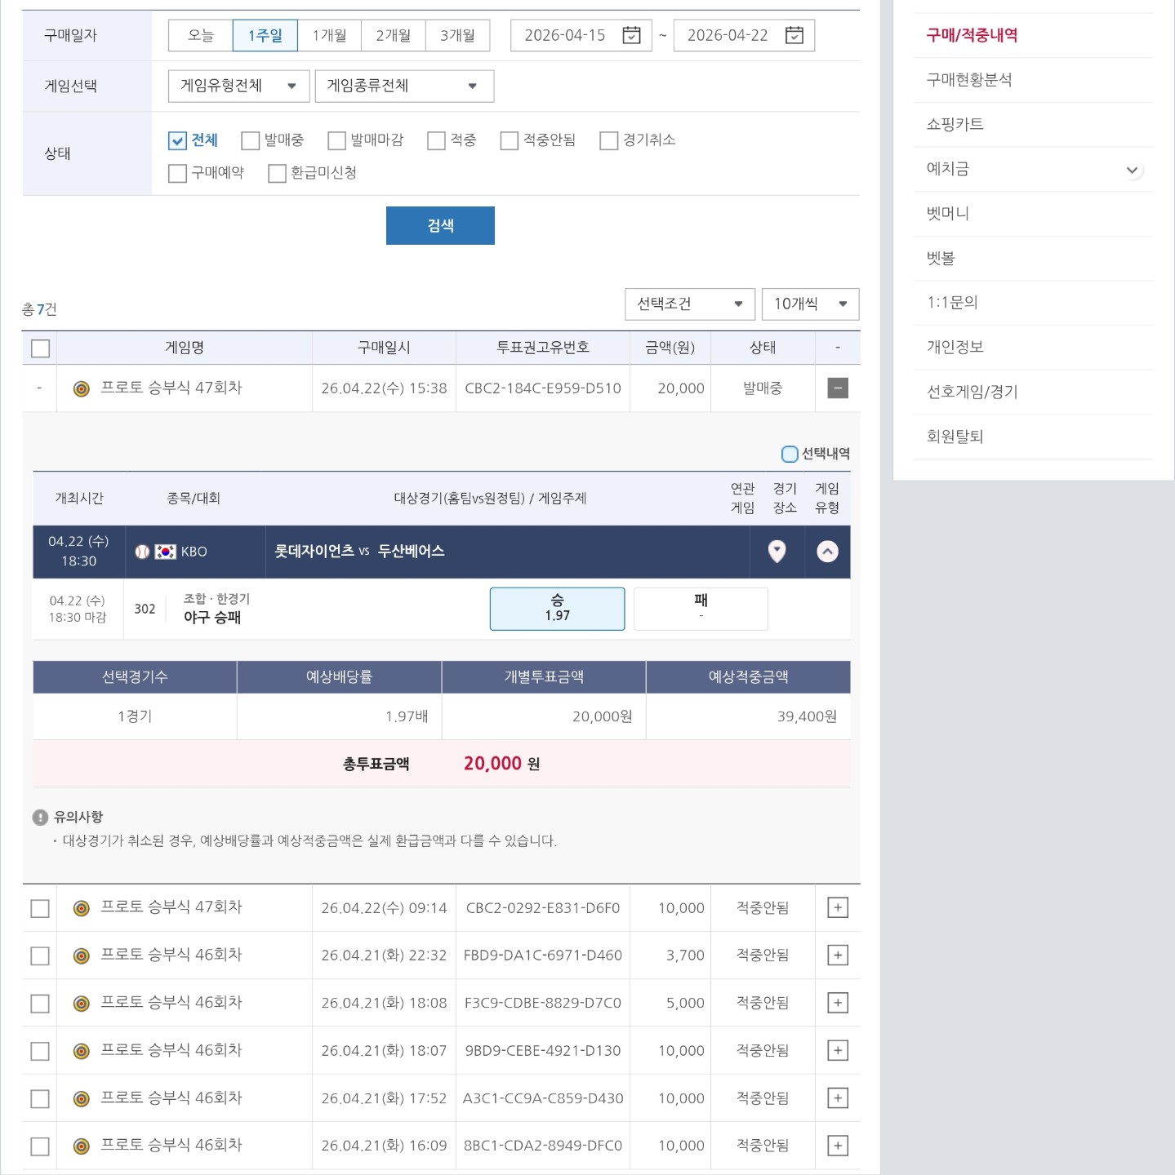Click ticket number CBC2-184C-E959-D510
Image resolution: width=1175 pixels, height=1175 pixels.
[543, 388]
